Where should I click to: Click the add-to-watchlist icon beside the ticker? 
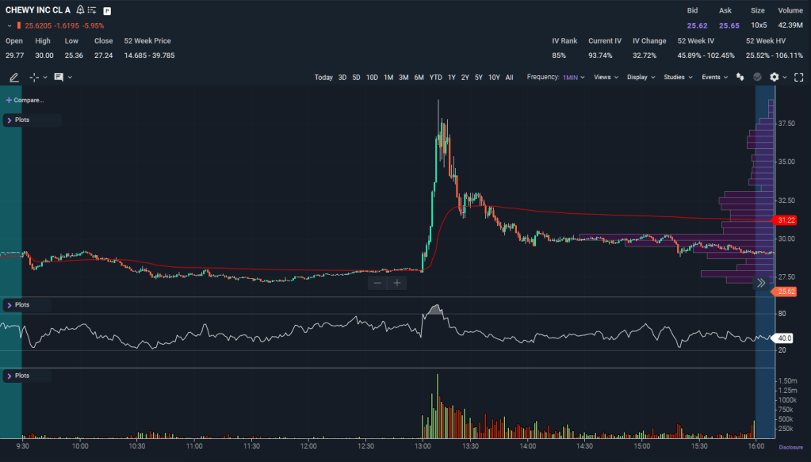[x=93, y=11]
